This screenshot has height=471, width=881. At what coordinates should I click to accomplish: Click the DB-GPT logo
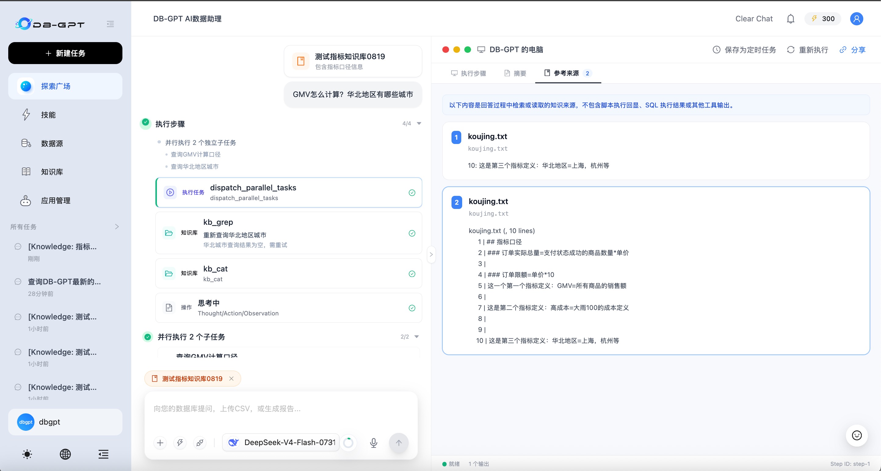[x=50, y=24]
